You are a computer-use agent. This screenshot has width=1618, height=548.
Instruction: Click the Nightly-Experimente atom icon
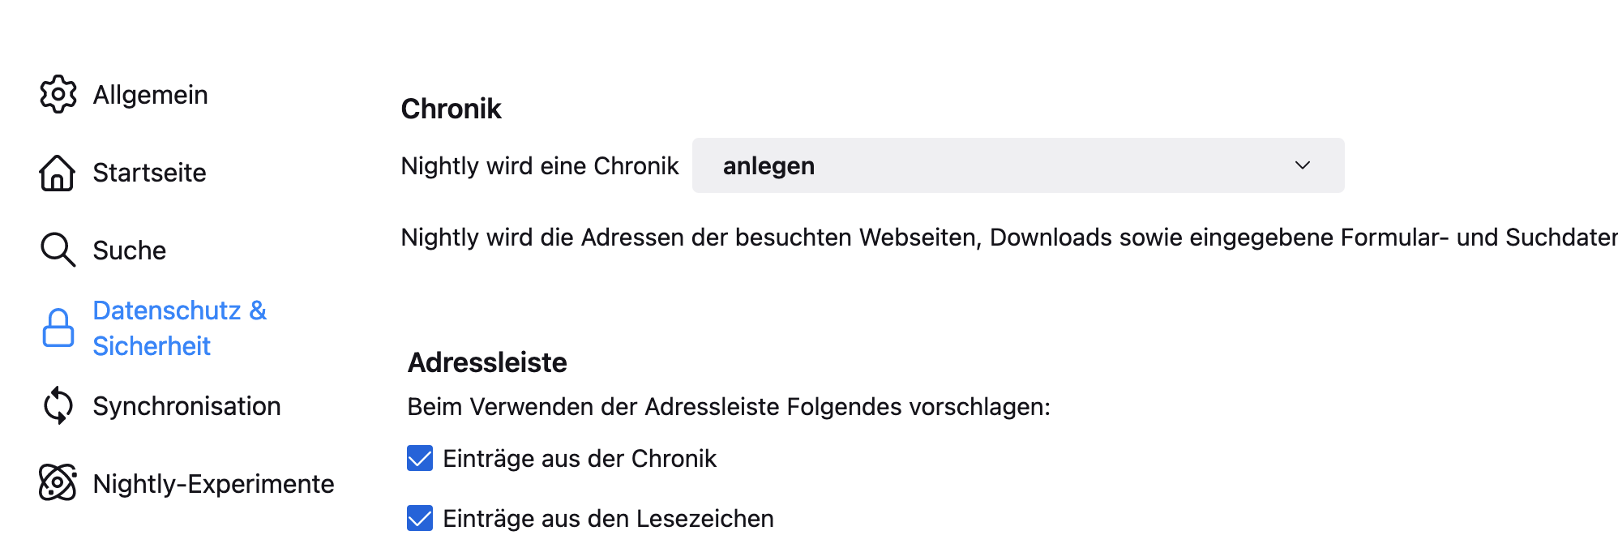(x=58, y=483)
